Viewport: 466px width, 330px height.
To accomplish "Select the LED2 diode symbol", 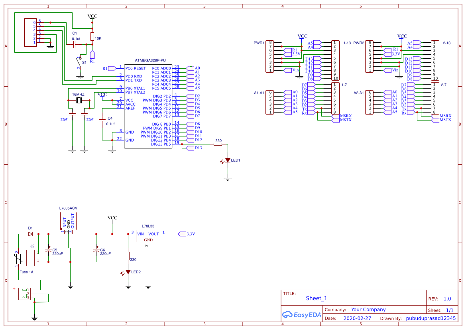I will pyautogui.click(x=128, y=272).
